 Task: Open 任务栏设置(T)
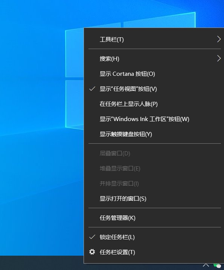click(154, 252)
